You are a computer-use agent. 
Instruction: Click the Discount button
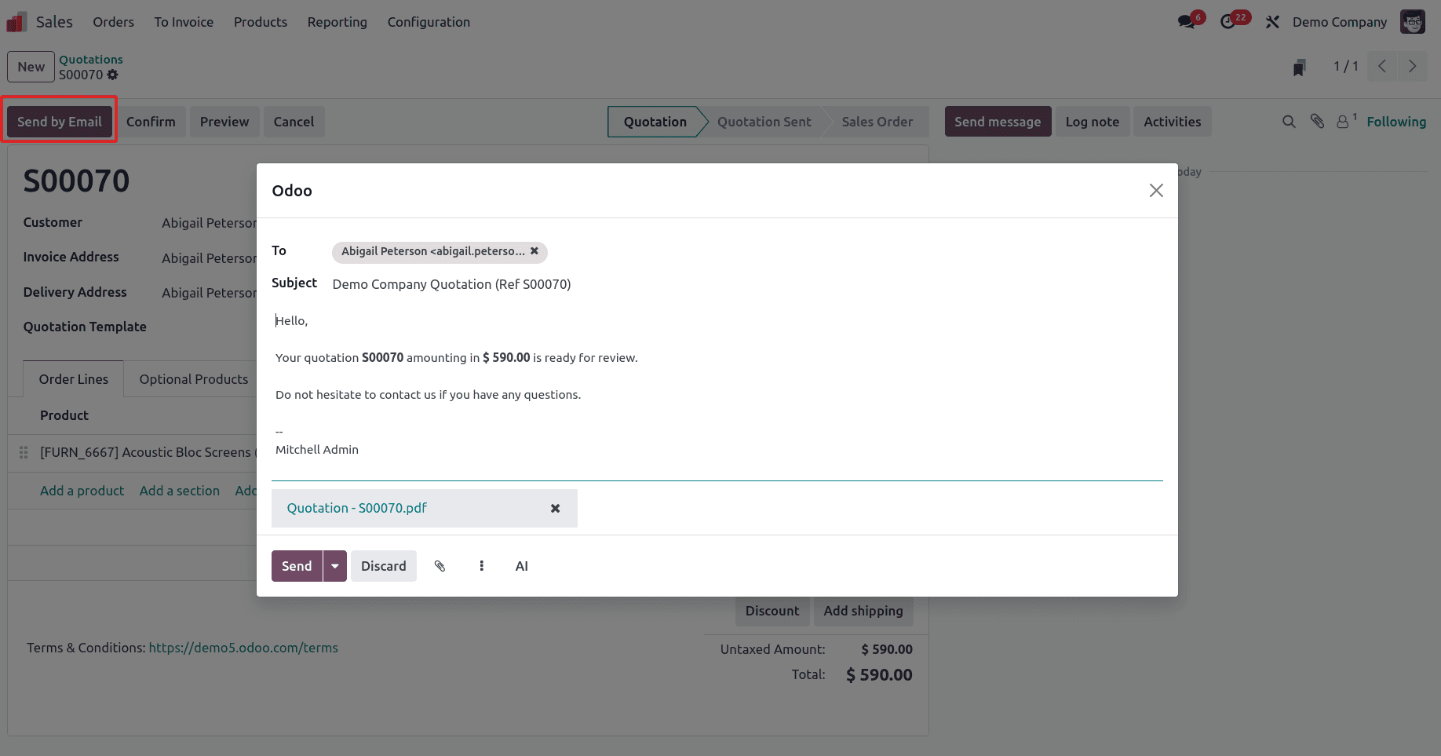[x=772, y=611]
